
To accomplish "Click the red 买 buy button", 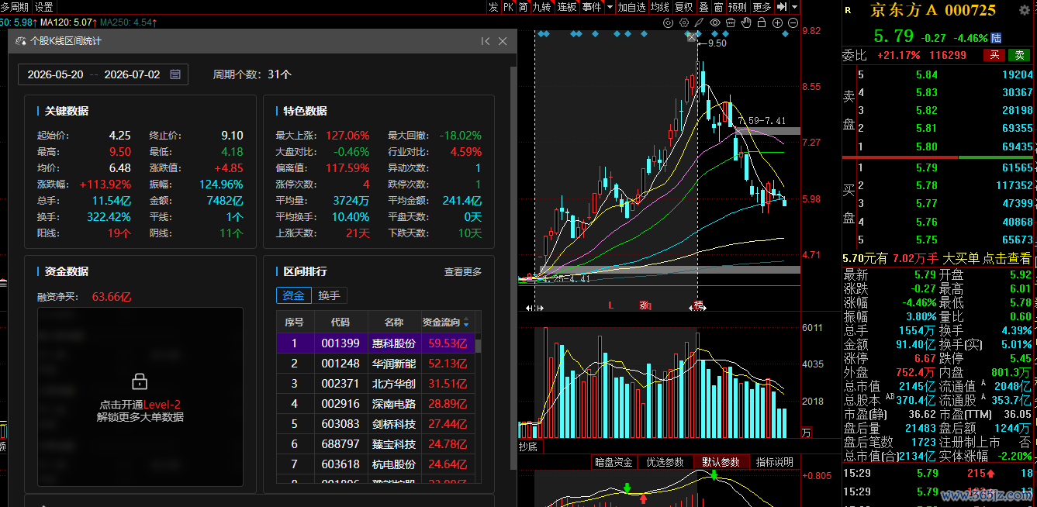I will (994, 55).
